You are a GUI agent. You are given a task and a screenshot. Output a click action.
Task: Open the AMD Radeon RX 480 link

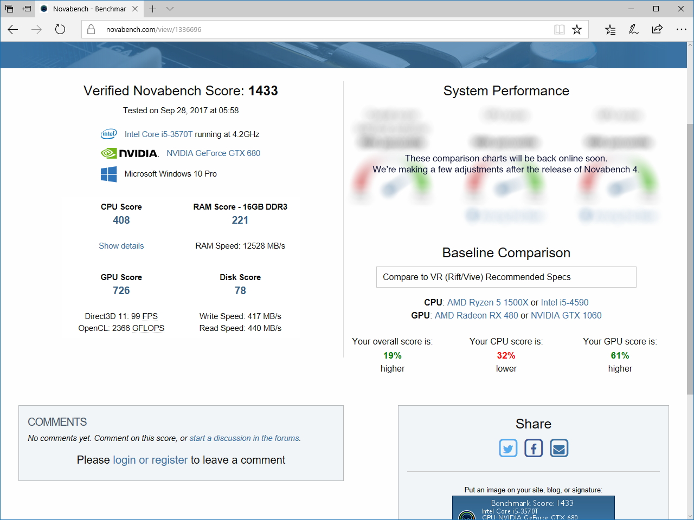click(477, 315)
